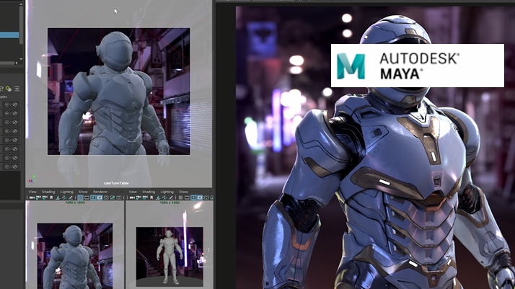Open Shading menu of bottom-right viewport panel

149,192
